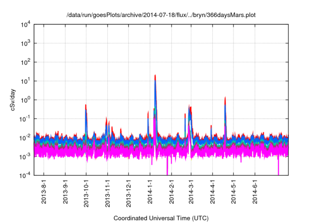Click the bottom y-axis tick label 10^-4

click(28, 175)
